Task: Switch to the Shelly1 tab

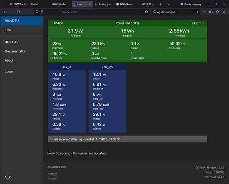Action: (34, 4)
